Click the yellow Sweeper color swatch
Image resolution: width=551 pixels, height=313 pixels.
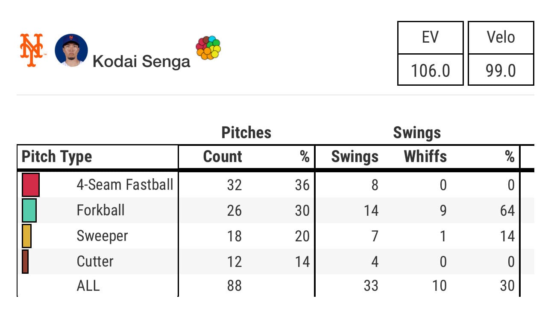pos(26,236)
